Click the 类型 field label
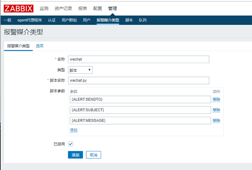252x170 pixels. click(61, 70)
